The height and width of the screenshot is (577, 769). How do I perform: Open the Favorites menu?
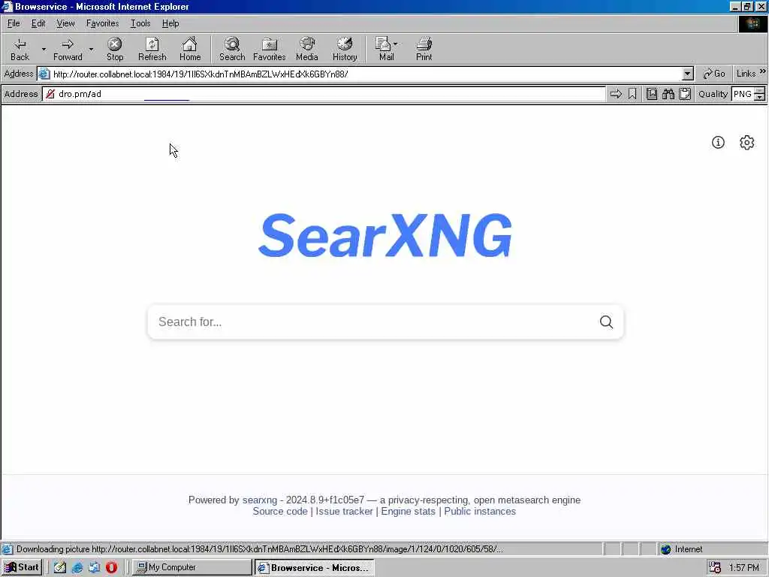pyautogui.click(x=102, y=23)
